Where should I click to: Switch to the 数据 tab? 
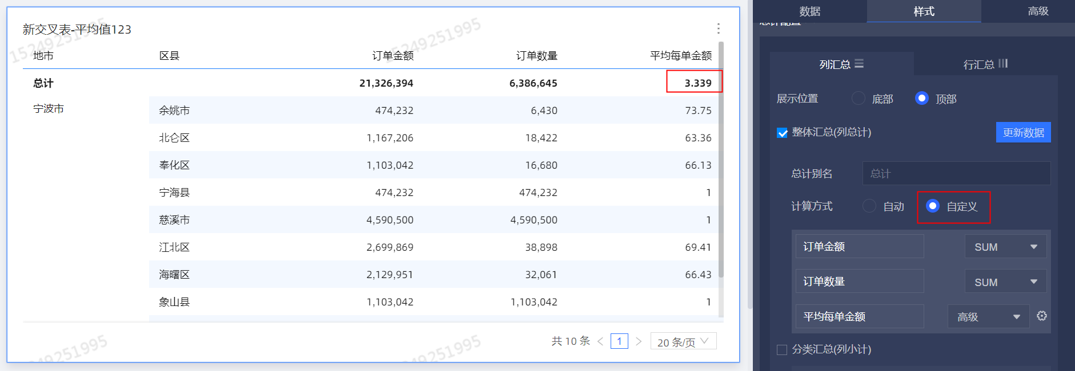[x=809, y=11]
